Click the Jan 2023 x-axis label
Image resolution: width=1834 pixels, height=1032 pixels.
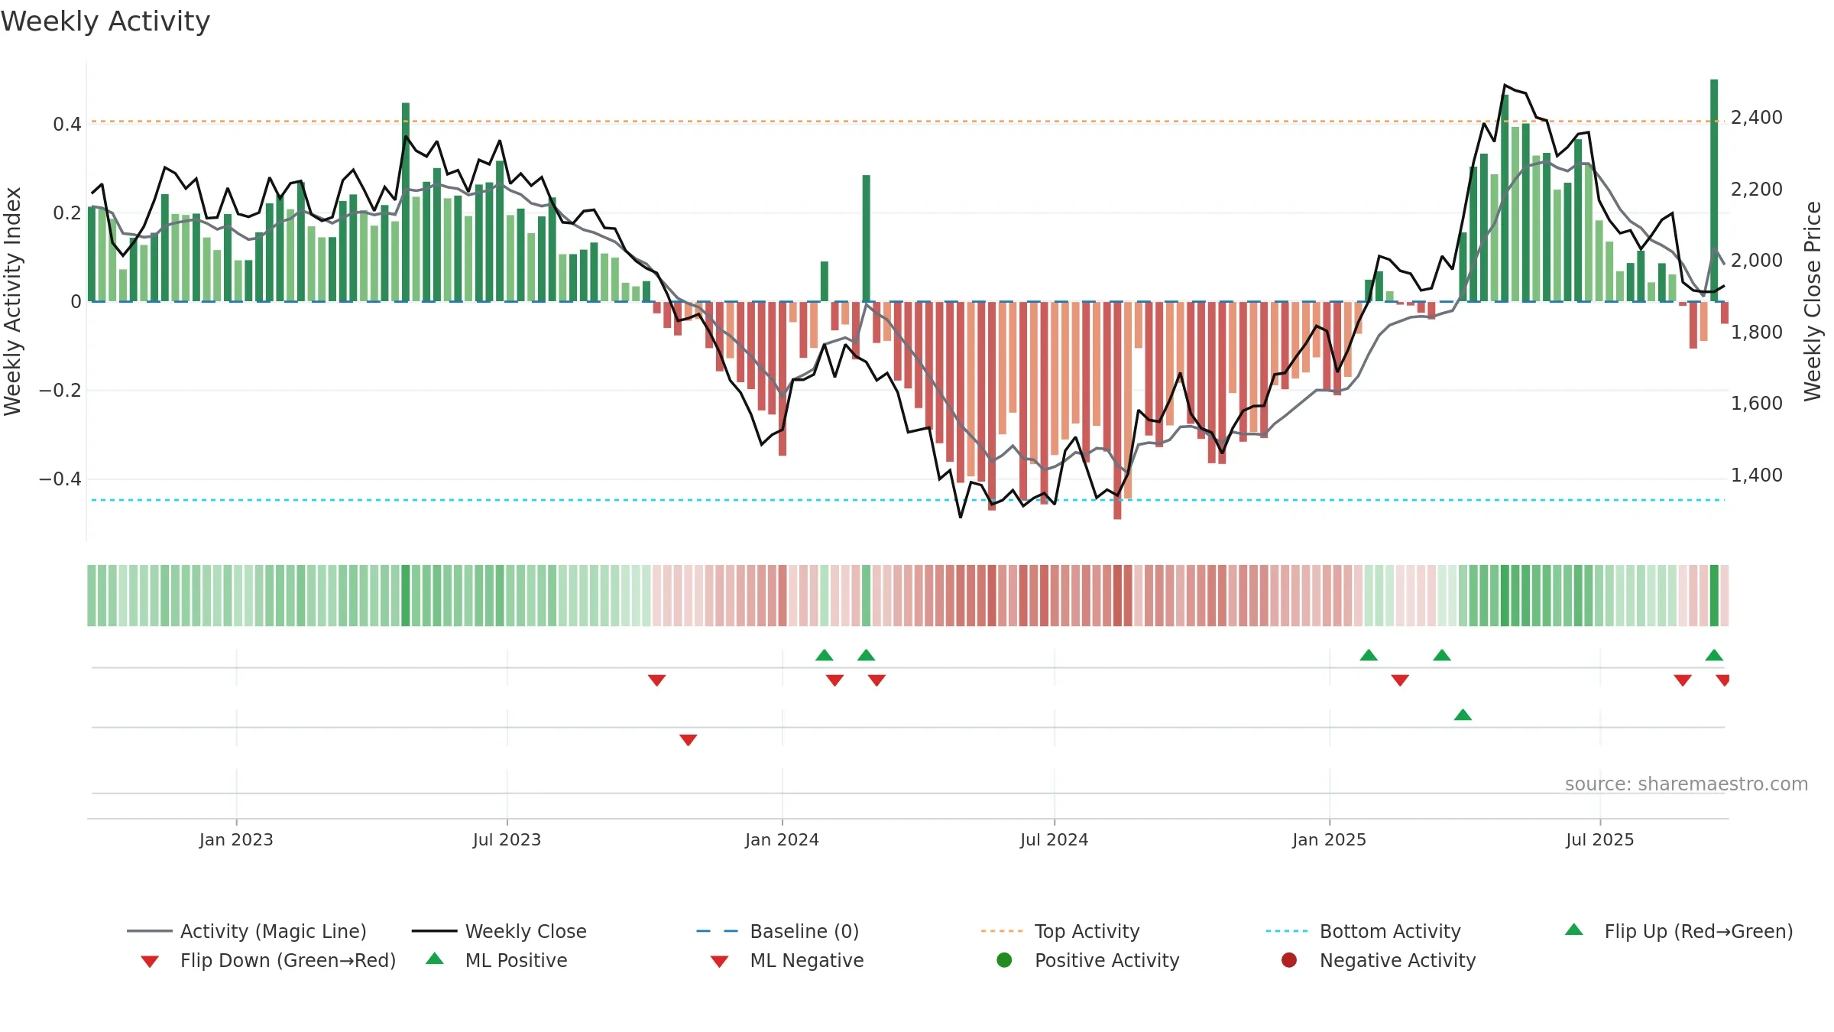236,840
